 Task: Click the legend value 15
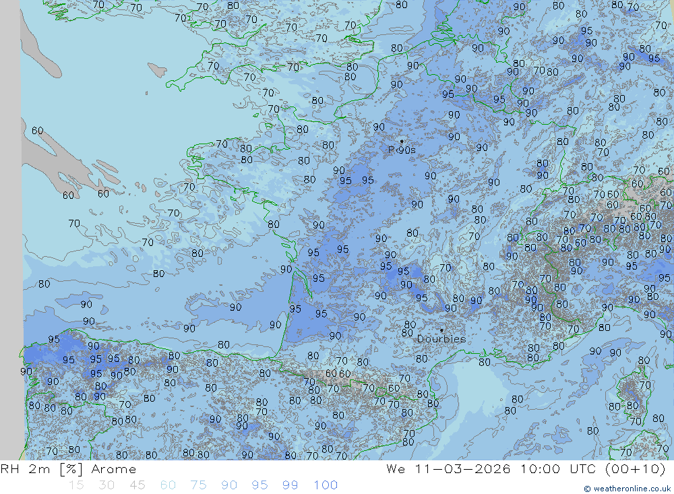point(76,485)
